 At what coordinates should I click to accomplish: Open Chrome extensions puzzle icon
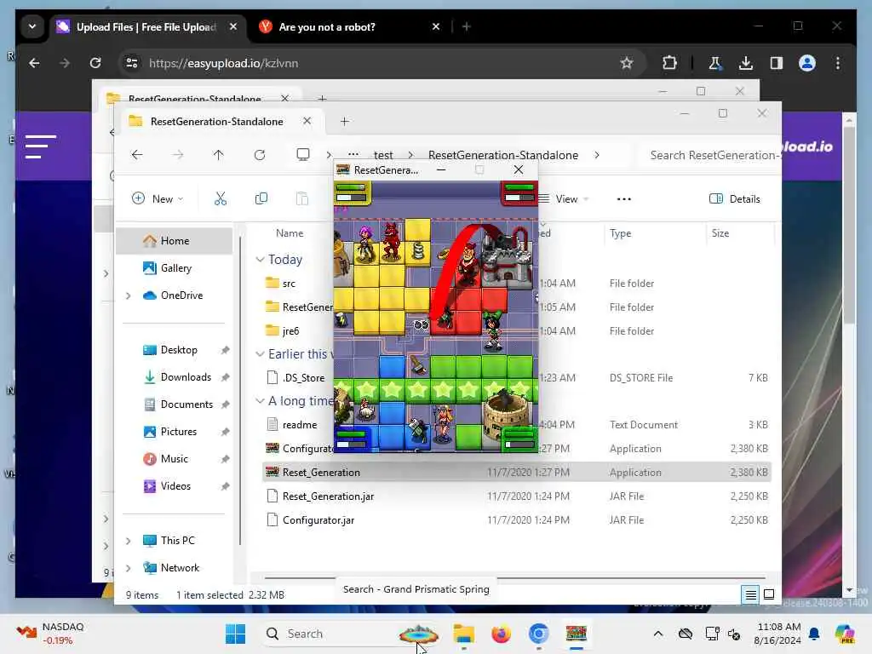pyautogui.click(x=669, y=63)
